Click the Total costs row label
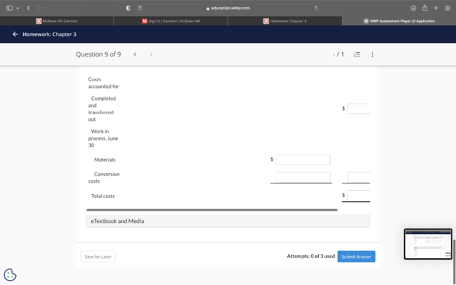 coord(103,196)
